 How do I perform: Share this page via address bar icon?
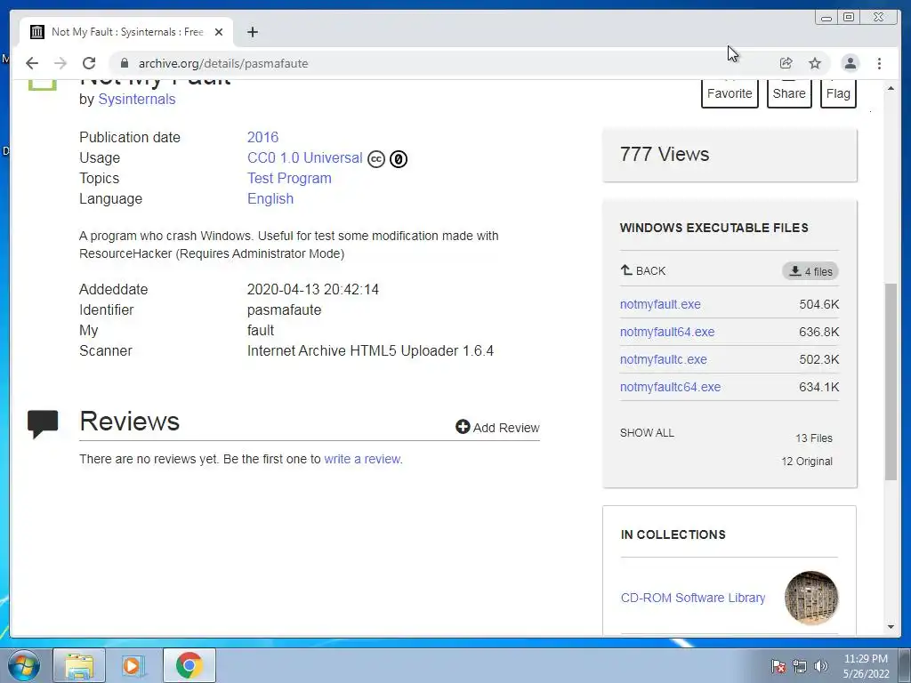coord(786,63)
